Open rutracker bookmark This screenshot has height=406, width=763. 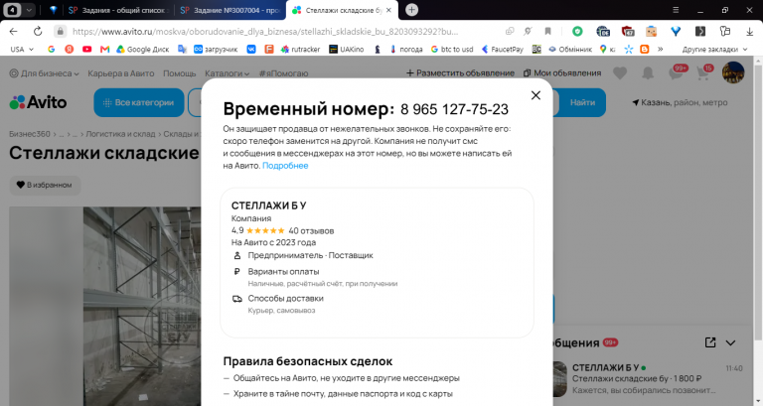click(300, 49)
